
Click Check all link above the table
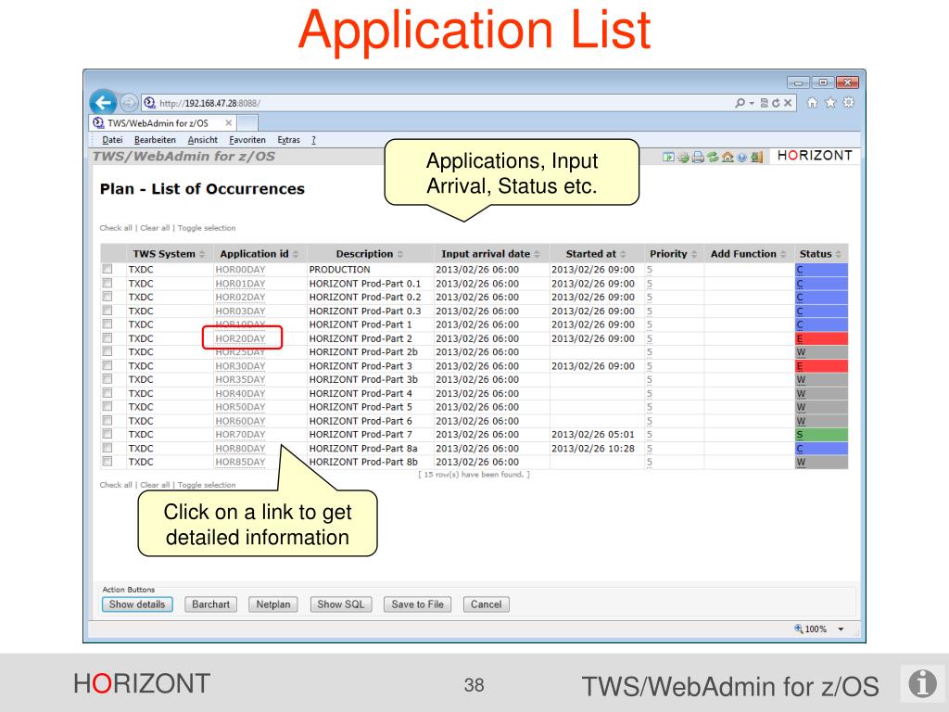pyautogui.click(x=116, y=228)
